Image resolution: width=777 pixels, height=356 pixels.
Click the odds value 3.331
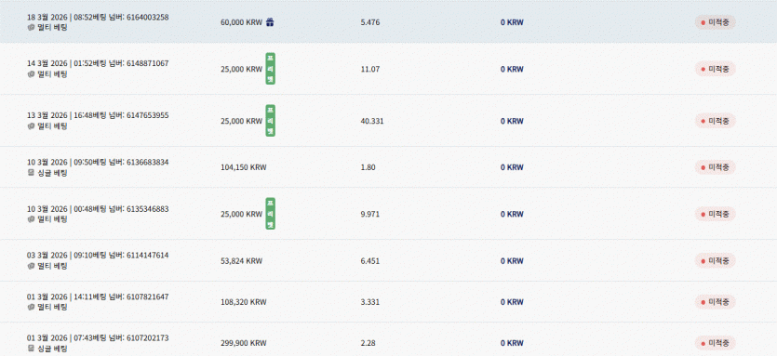click(x=370, y=301)
